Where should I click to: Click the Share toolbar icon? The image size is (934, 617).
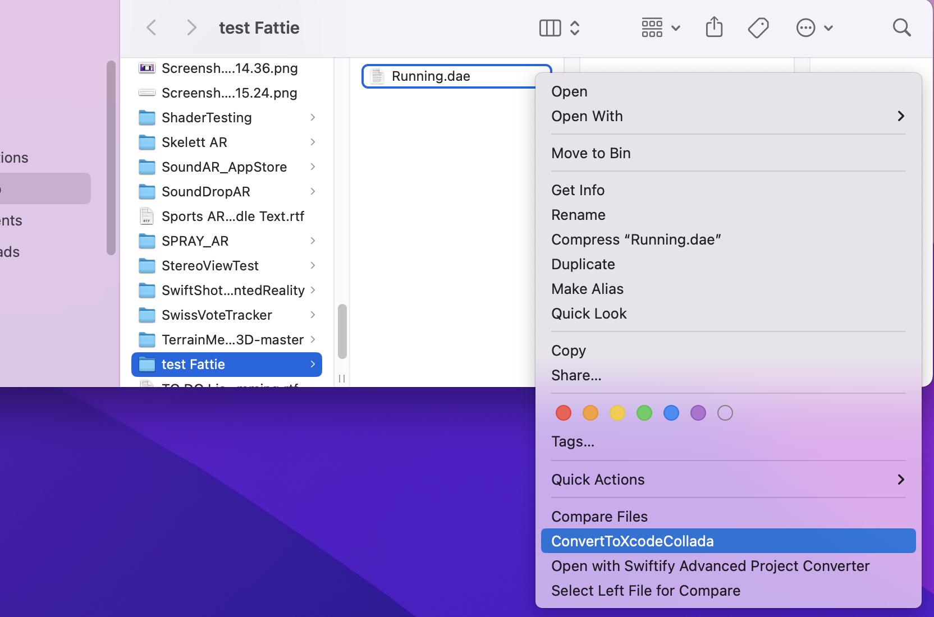(x=714, y=27)
